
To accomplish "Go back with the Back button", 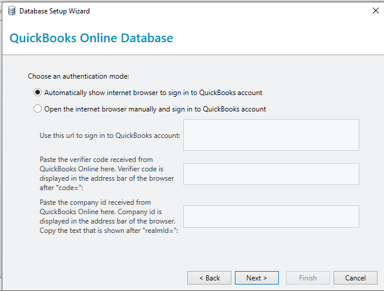I will [x=209, y=278].
